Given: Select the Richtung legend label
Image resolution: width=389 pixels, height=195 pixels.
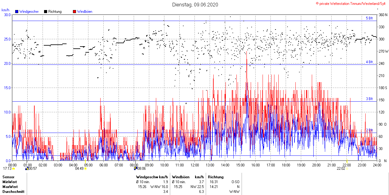Looking at the screenshot, I should [x=55, y=12].
